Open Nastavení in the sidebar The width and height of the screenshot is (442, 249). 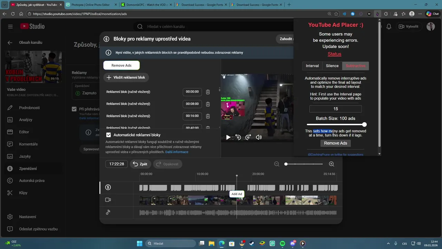[28, 217]
